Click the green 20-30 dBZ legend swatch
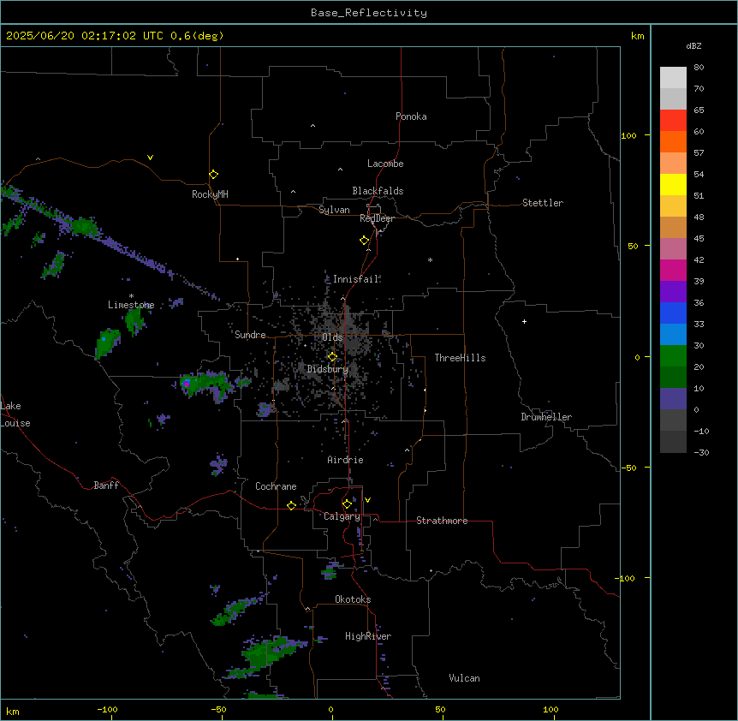738x721 pixels. tap(673, 356)
